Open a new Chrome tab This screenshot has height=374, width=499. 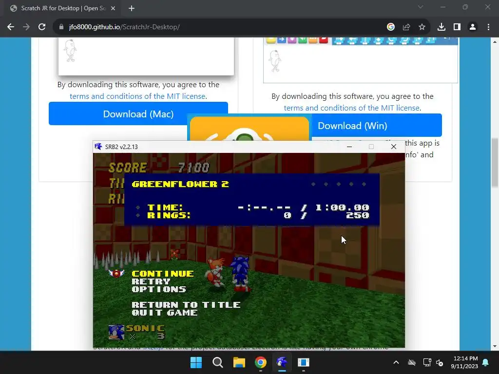[x=132, y=8]
